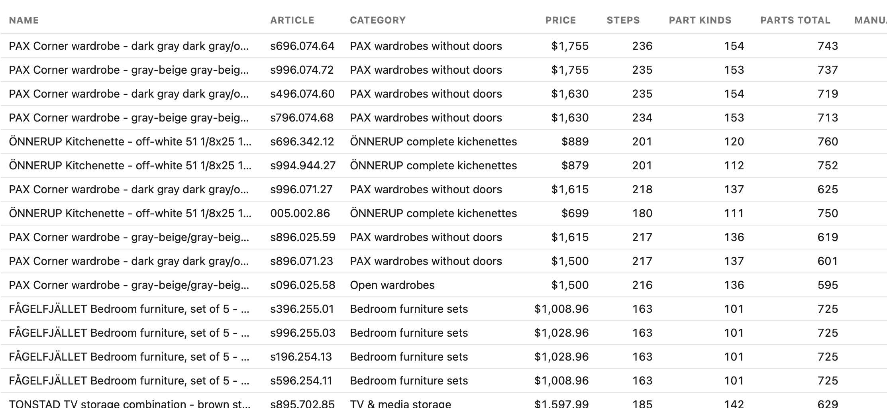Viewport: 887px width, 408px height.
Task: Select article number s696.074.64
Action: click(302, 46)
